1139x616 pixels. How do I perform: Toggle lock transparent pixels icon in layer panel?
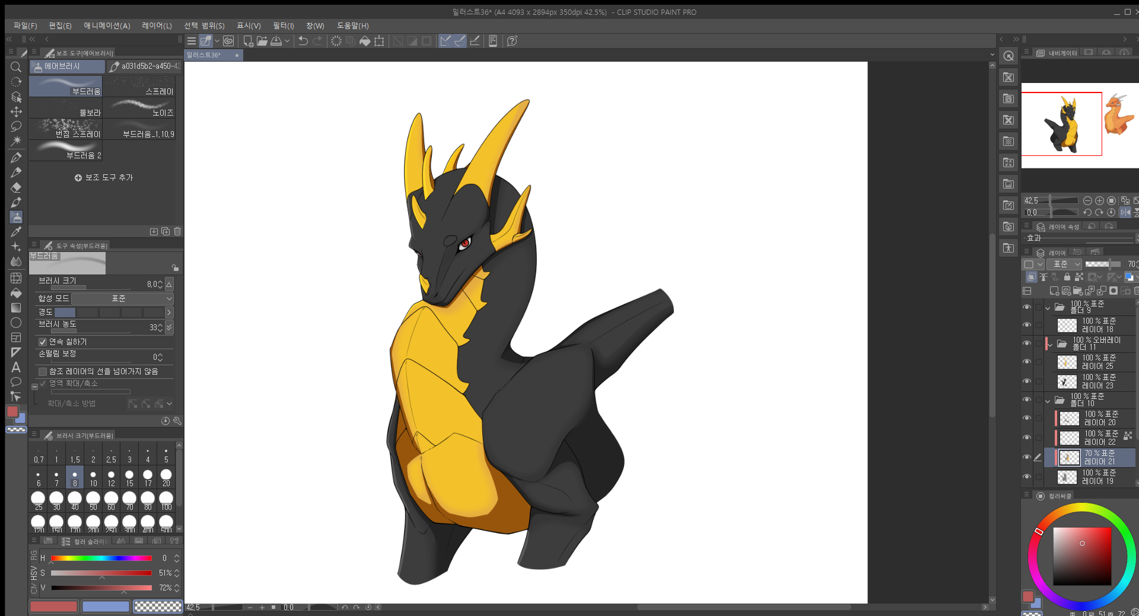click(x=1079, y=277)
